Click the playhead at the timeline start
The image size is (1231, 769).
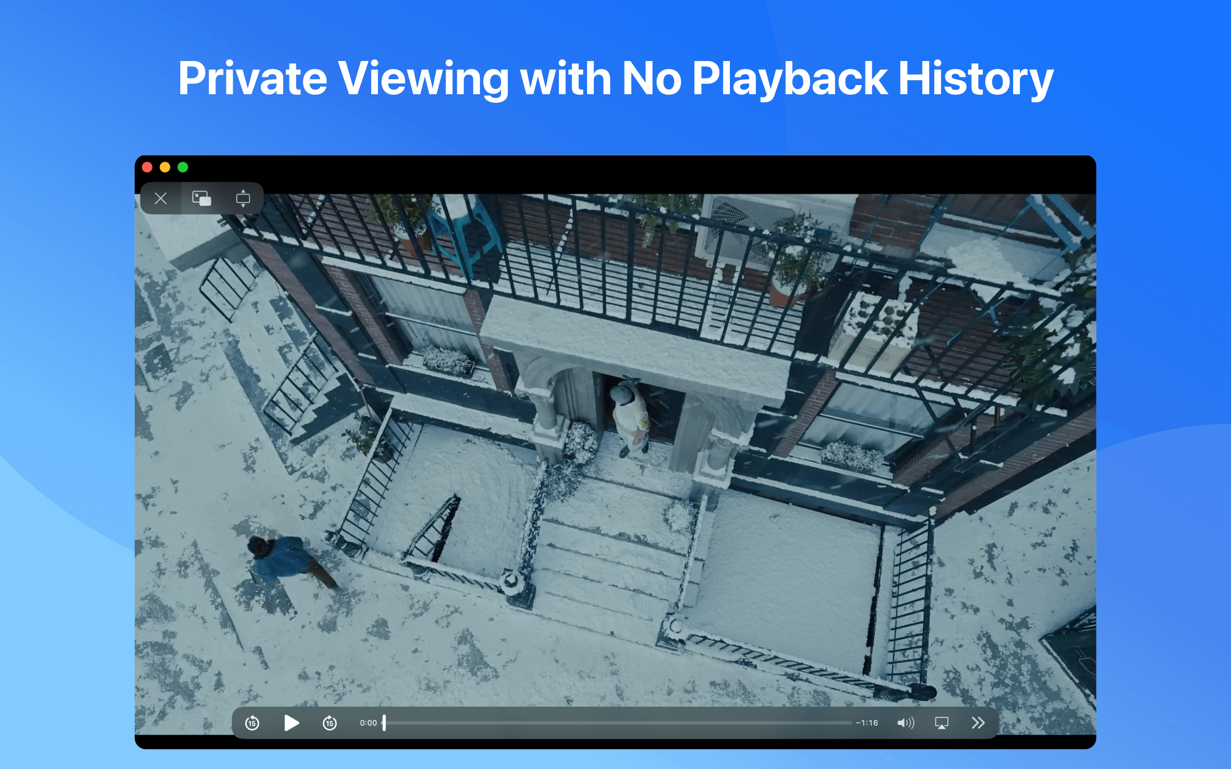pos(384,723)
